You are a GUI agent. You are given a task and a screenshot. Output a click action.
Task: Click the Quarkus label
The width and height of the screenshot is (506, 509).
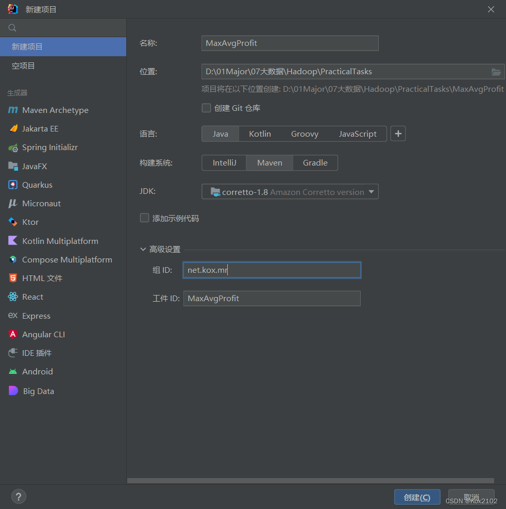(x=37, y=185)
